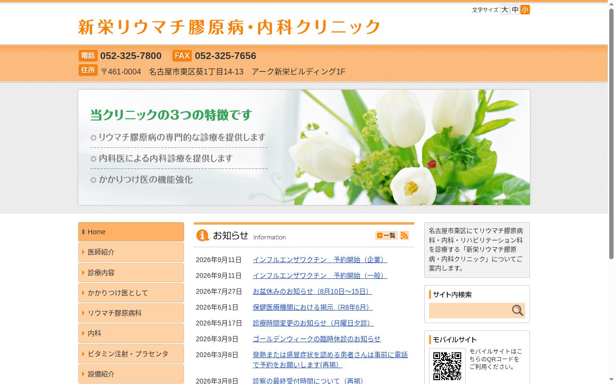This screenshot has width=615, height=384.
Task: Open 診療時間変更のお知らせ link
Action: (313, 323)
